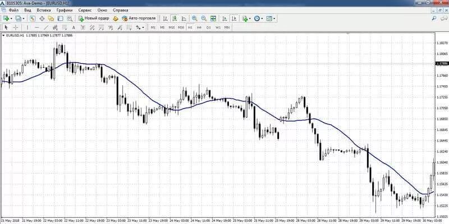Tile chart windows
Viewport: 449px width, 224px height.
pyautogui.click(x=213, y=18)
